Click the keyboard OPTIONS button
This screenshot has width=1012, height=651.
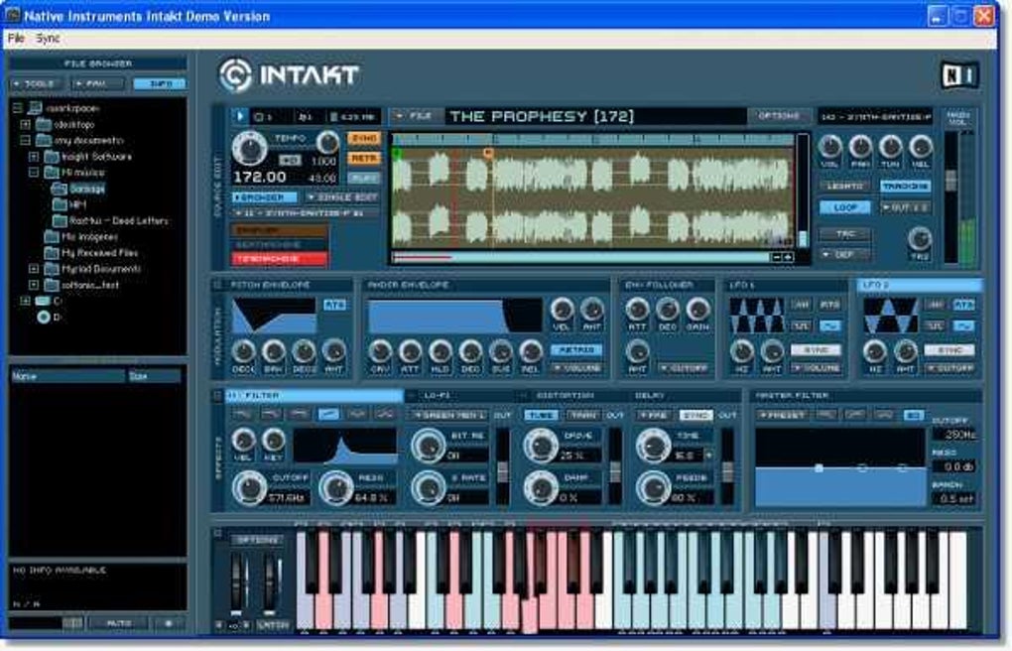click(x=257, y=540)
